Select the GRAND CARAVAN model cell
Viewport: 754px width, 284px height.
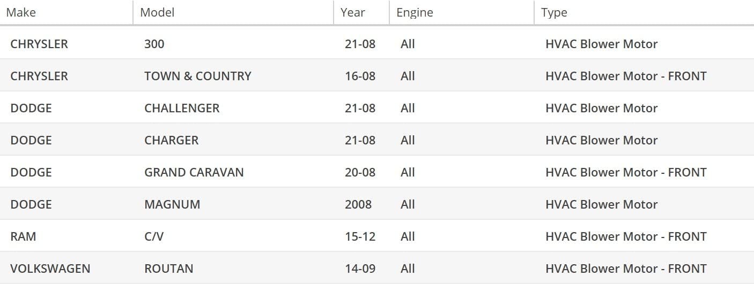(194, 172)
